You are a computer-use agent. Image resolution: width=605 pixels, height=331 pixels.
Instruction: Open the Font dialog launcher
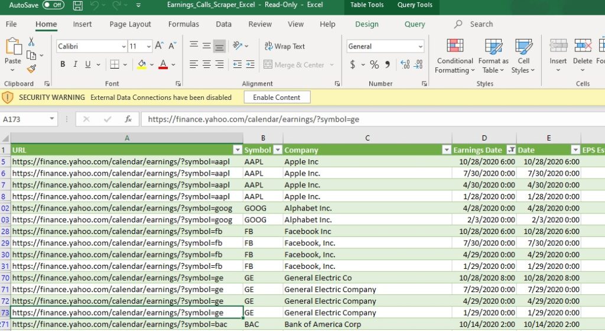click(x=178, y=83)
